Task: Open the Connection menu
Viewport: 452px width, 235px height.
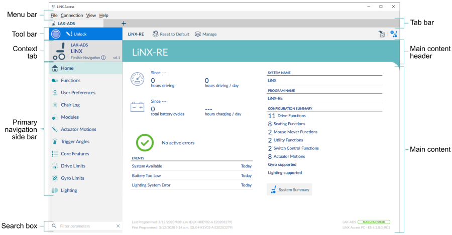Action: pos(71,16)
